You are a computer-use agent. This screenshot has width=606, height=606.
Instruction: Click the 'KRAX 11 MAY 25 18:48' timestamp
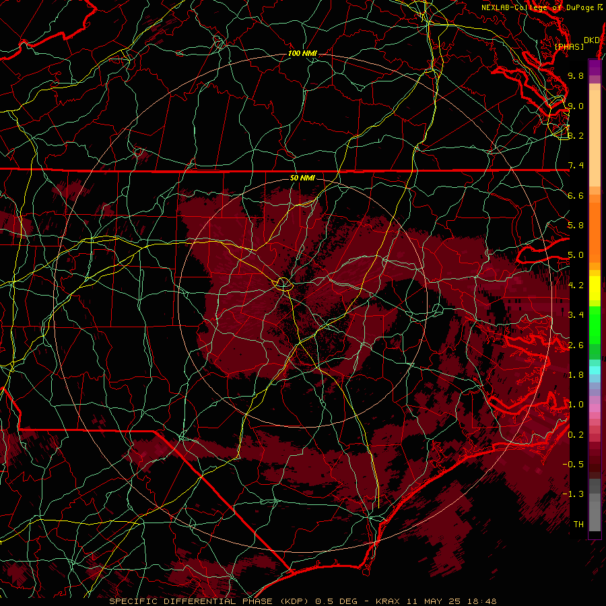(x=436, y=601)
